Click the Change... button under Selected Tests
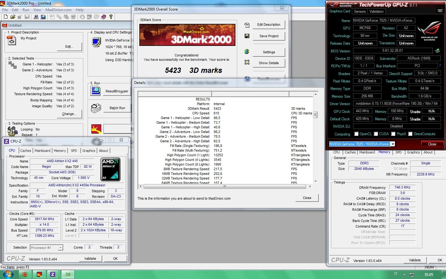The height and width of the screenshot is (279, 446). [x=69, y=114]
